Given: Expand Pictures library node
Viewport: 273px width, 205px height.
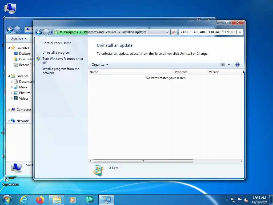Looking at the screenshot, I should point(12,93).
